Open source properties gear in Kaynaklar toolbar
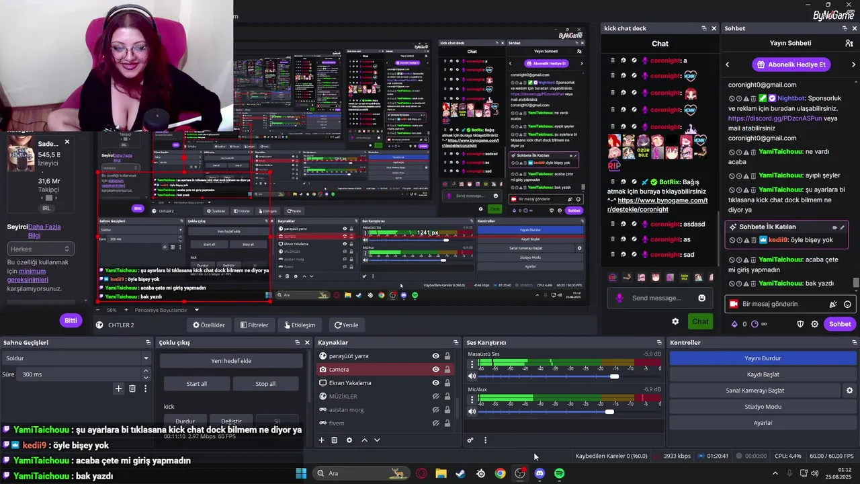The width and height of the screenshot is (860, 484). (349, 440)
